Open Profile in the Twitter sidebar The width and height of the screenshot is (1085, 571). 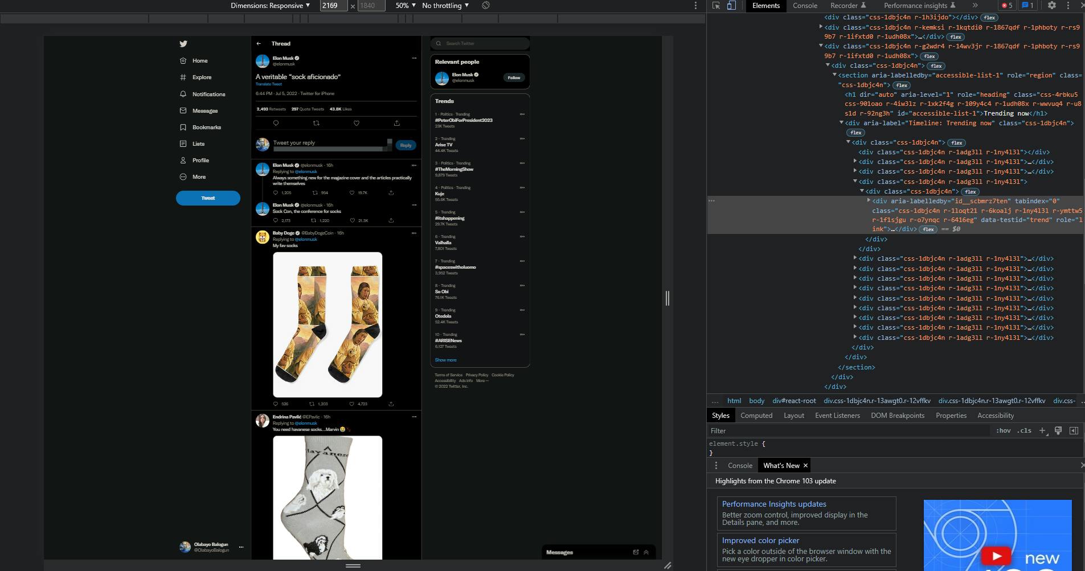tap(194, 160)
